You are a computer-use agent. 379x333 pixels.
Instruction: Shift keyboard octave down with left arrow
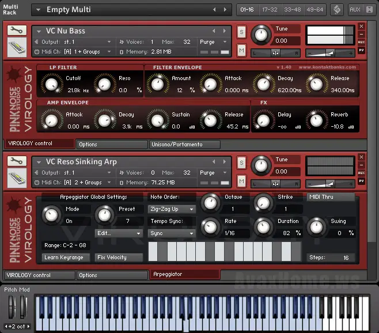[x=6, y=327]
